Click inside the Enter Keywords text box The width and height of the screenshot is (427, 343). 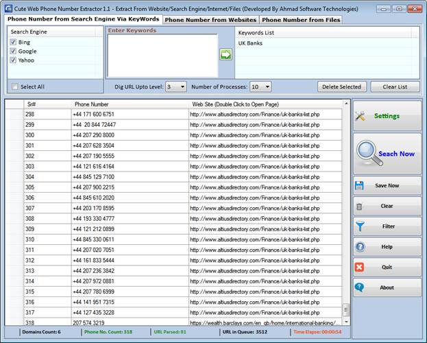pos(161,55)
